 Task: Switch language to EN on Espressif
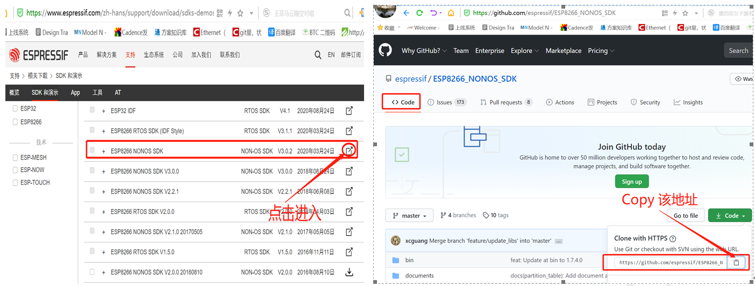click(x=331, y=55)
